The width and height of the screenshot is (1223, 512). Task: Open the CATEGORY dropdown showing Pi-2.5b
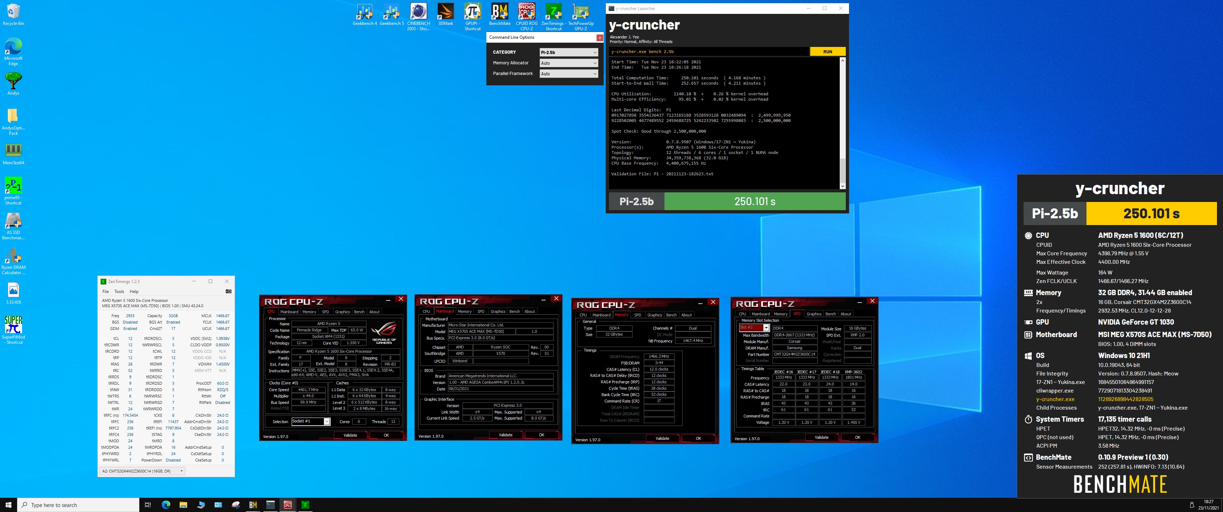(x=569, y=52)
